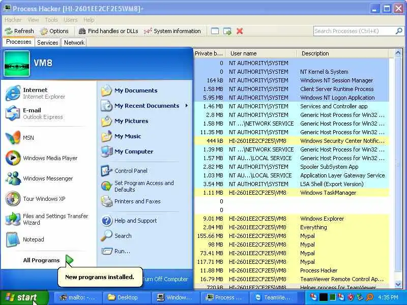Open the Run... dialog

coord(145,251)
